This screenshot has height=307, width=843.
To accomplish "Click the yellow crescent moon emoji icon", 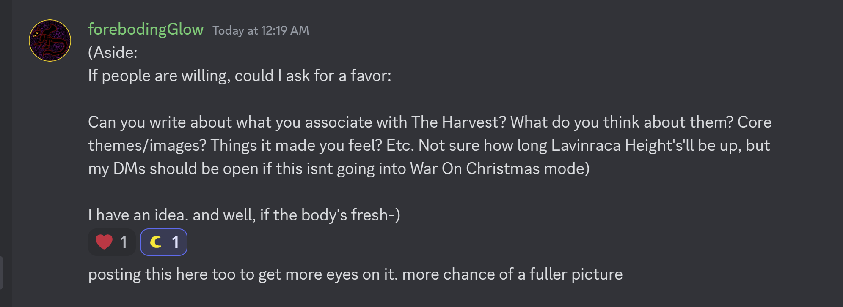I will (x=156, y=242).
